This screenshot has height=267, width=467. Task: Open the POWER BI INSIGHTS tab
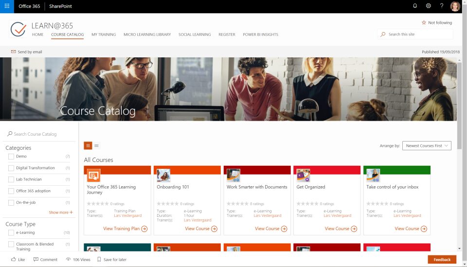260,35
